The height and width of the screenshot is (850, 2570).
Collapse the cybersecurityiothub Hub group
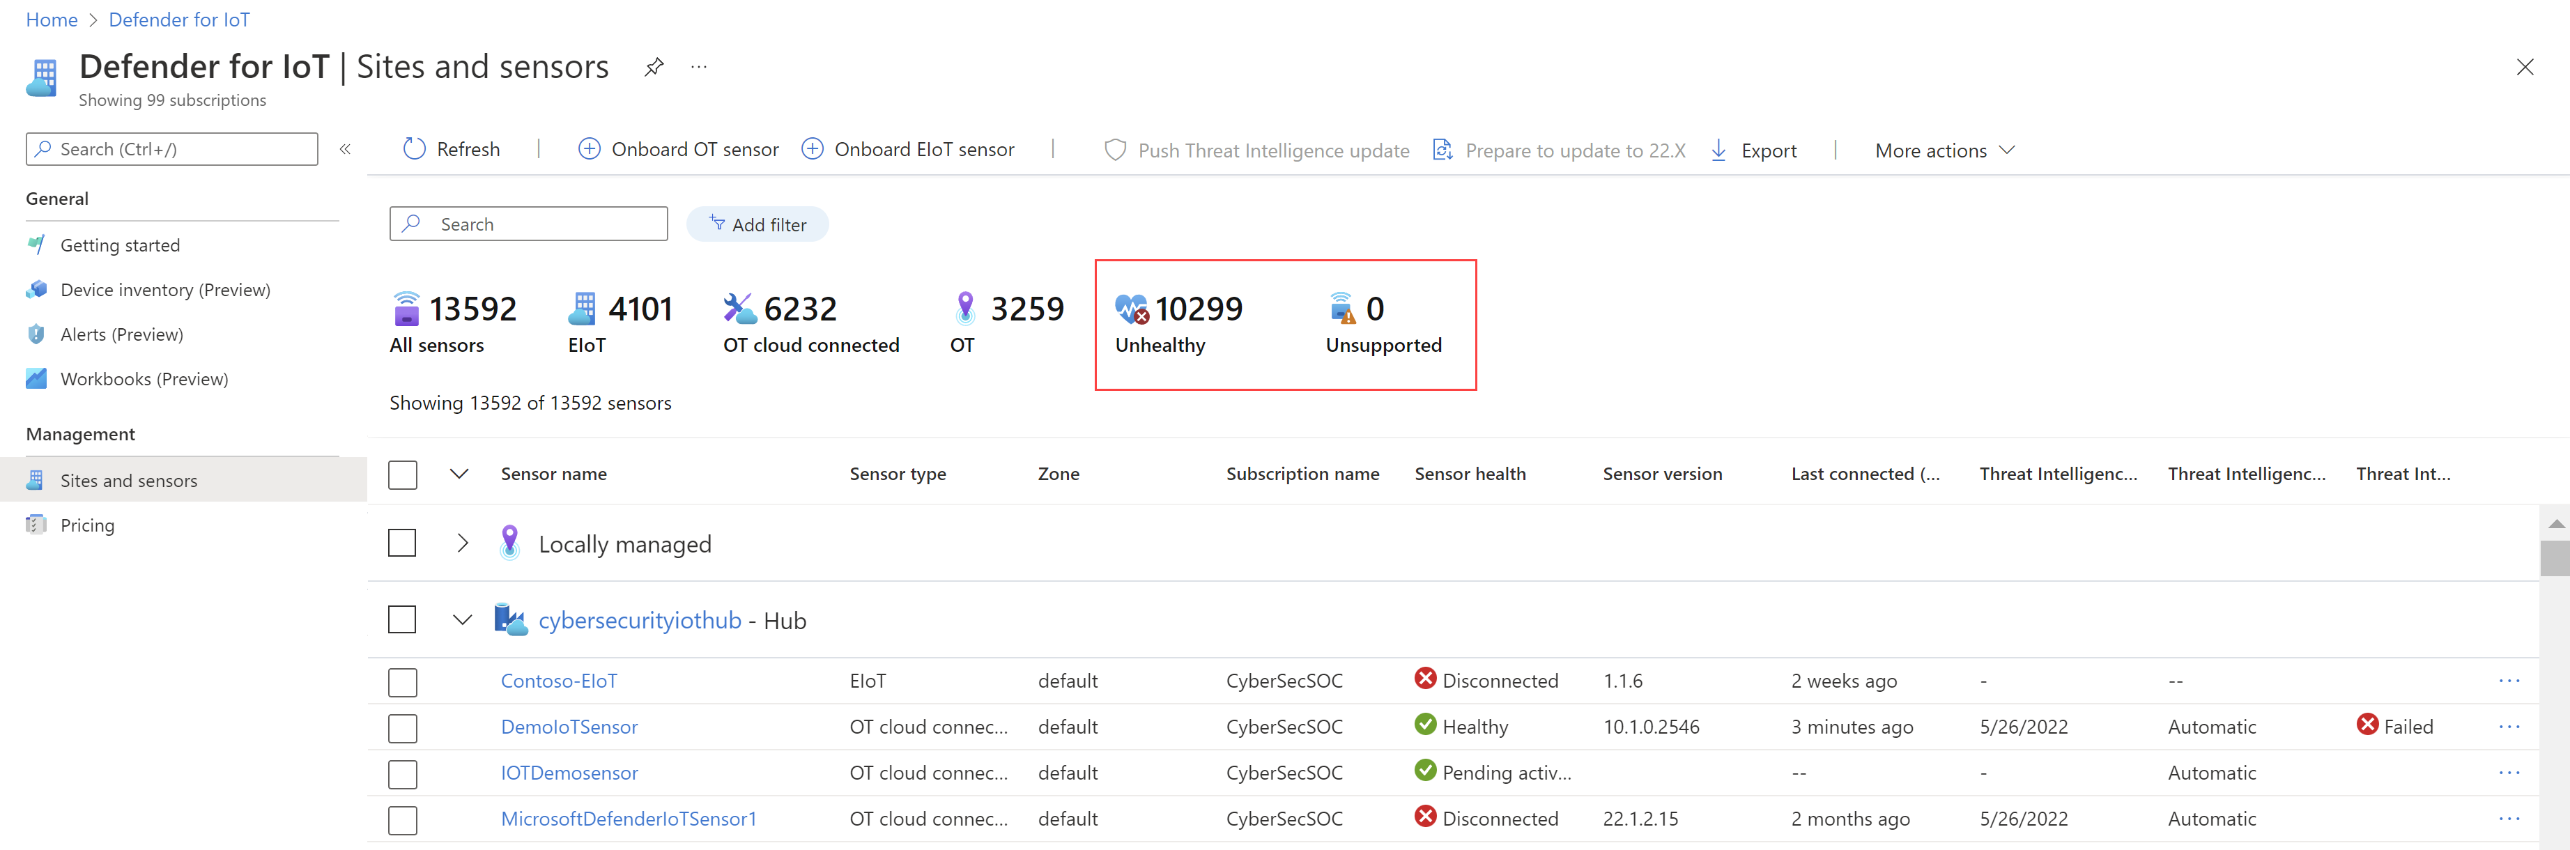point(462,619)
